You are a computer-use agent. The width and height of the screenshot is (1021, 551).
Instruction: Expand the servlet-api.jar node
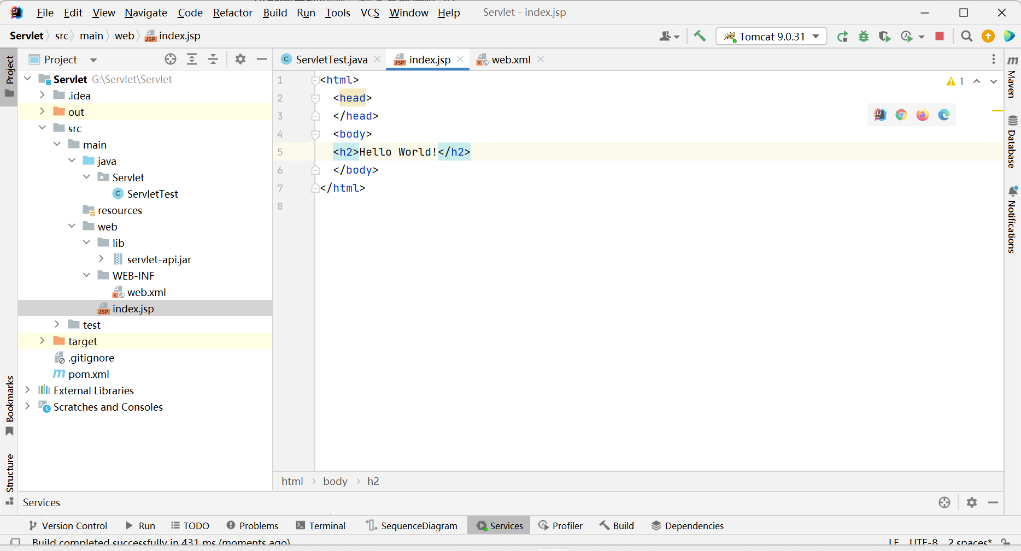click(101, 259)
